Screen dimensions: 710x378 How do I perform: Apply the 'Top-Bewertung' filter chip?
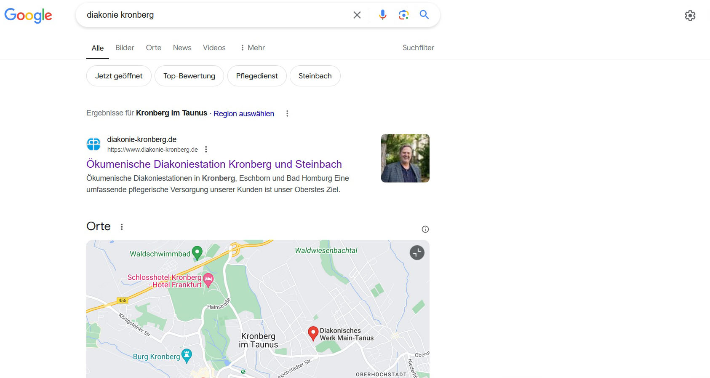(x=189, y=76)
